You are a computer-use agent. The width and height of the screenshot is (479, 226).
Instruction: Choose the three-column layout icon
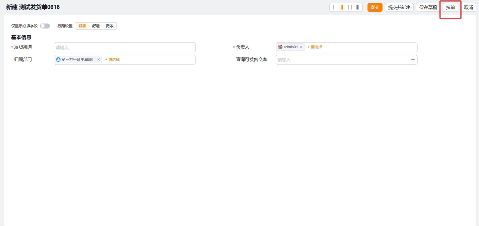(x=350, y=7)
